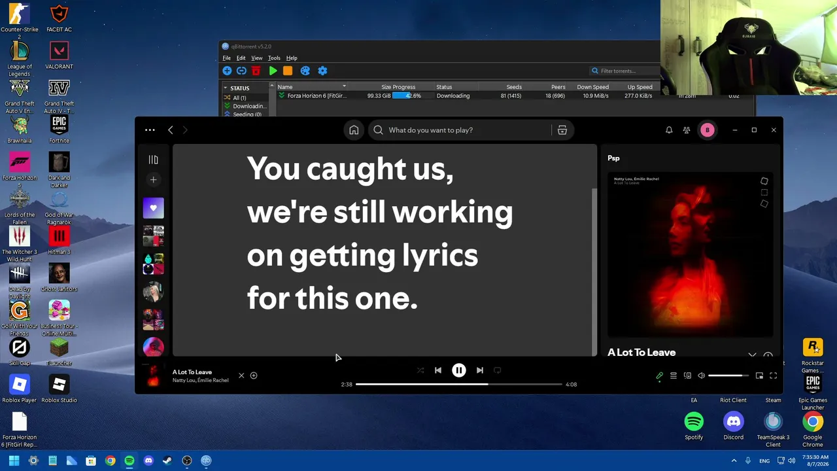Image resolution: width=837 pixels, height=471 pixels.
Task: Remove torrent with the red trash icon
Action: [x=256, y=71]
